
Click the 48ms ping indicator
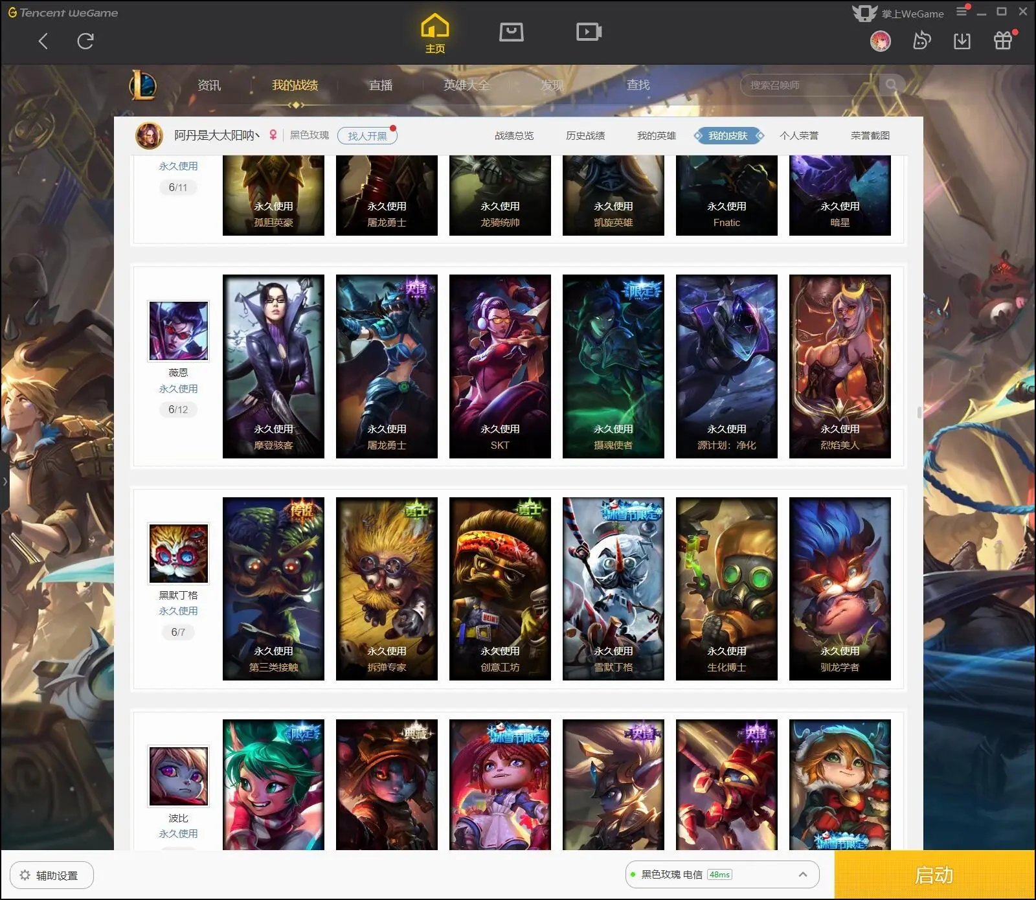[719, 875]
